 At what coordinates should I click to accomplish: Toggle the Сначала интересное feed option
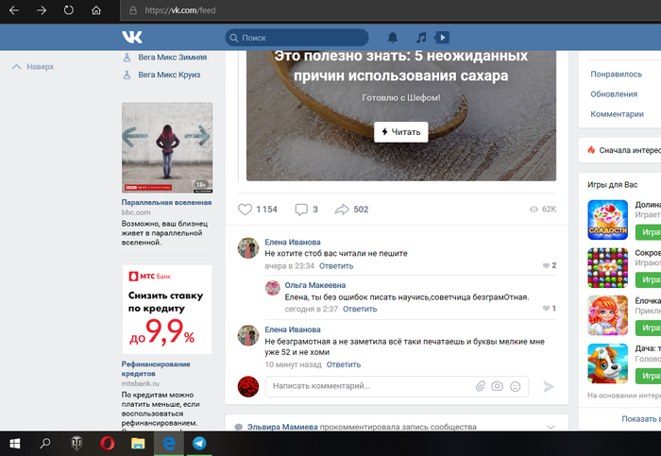click(x=623, y=149)
